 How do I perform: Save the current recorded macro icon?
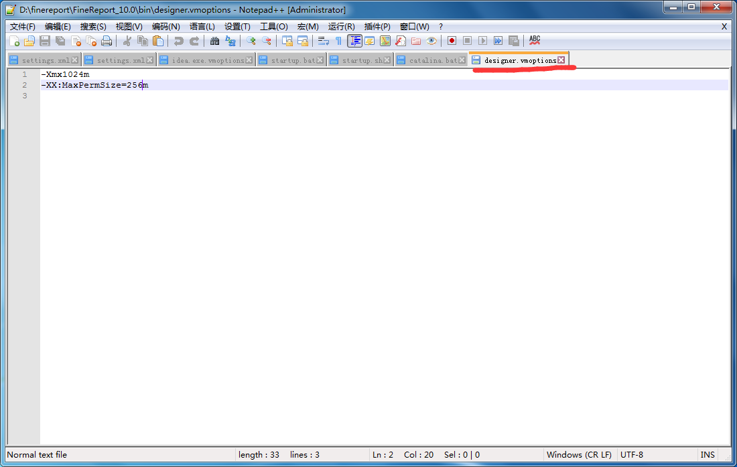point(514,41)
